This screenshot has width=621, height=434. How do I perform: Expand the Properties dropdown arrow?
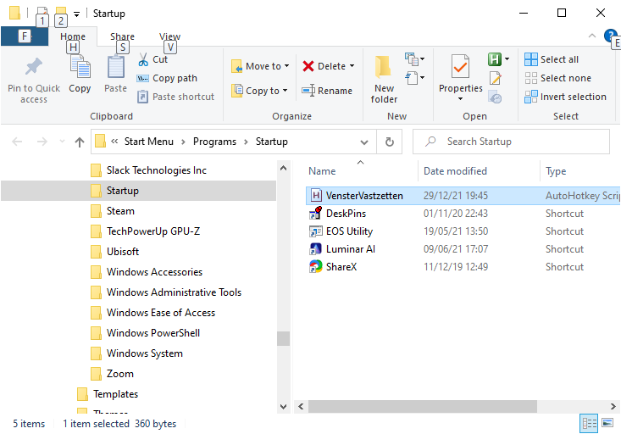[x=460, y=98]
